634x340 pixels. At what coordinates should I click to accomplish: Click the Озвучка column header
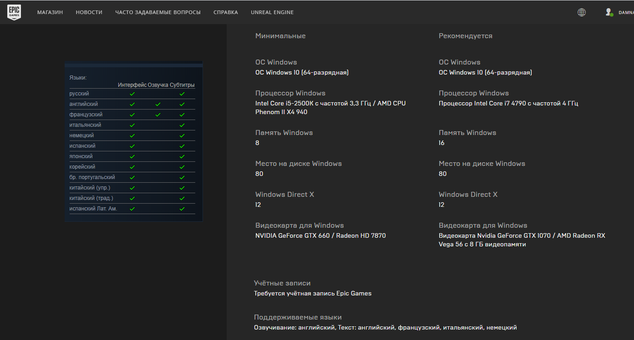click(x=158, y=85)
